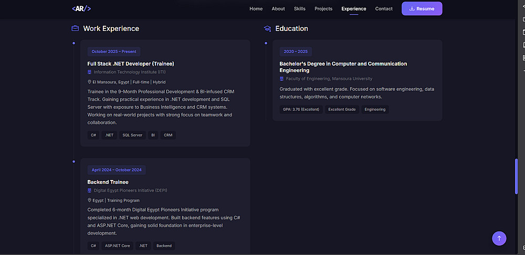Navigate to Skills in the top menu
The image size is (525, 255).
[300, 8]
